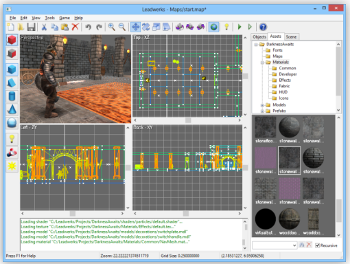
Task: Open Help with blue question icon
Action: 263,27
